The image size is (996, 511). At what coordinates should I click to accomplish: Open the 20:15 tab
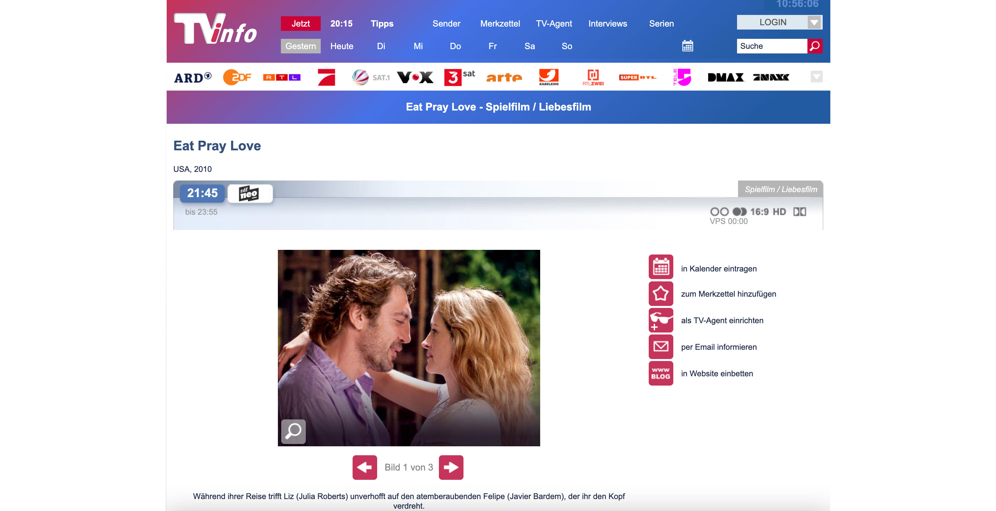(341, 24)
